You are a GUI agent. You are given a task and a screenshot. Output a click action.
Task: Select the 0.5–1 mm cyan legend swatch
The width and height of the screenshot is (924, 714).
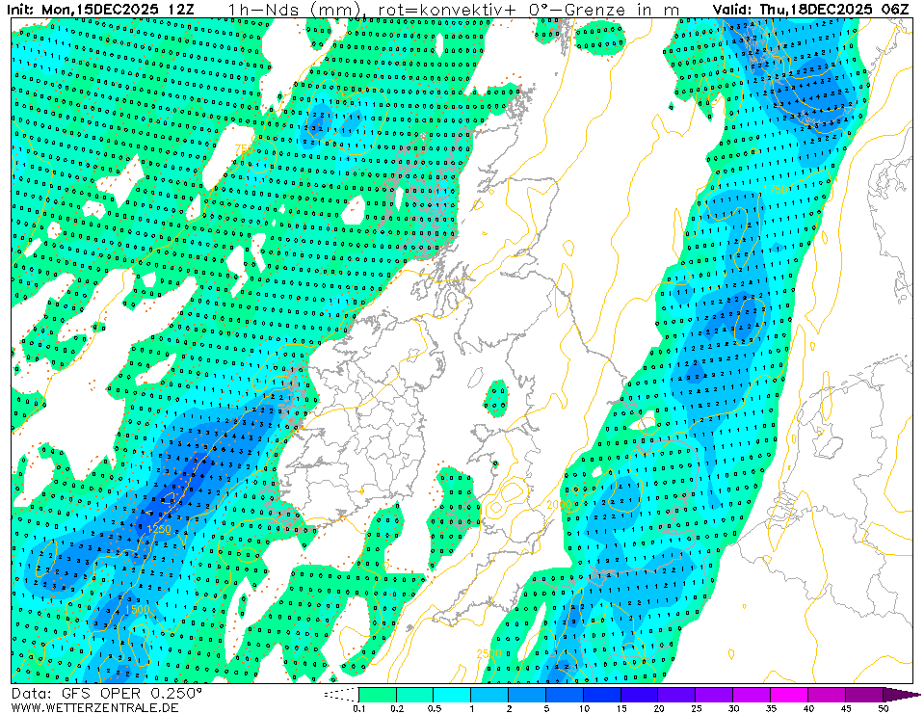452,694
